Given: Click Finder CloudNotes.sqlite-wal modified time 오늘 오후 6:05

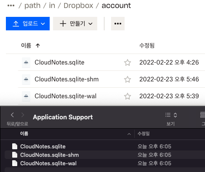Looking at the screenshot, I should click(154, 163).
